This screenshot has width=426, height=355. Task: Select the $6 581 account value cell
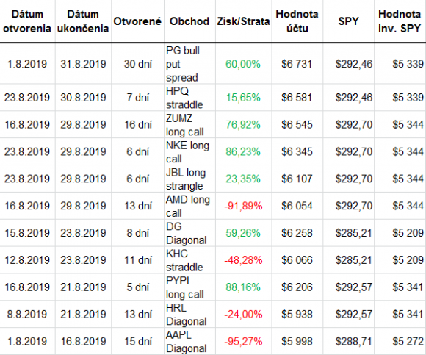pyautogui.click(x=297, y=97)
